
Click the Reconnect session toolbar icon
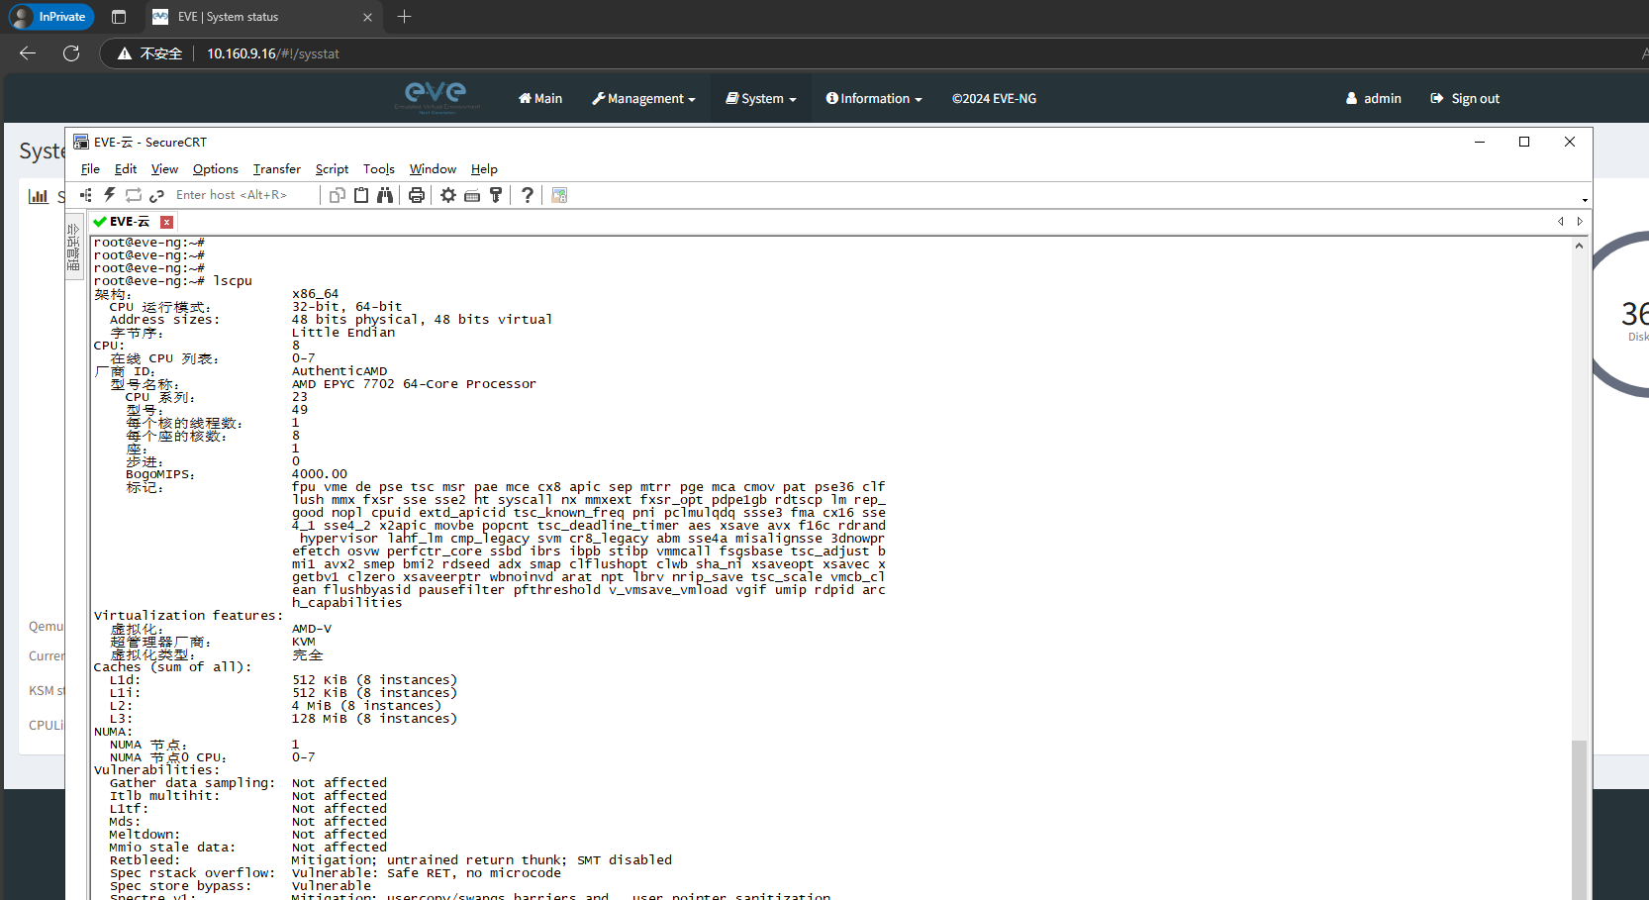point(134,195)
